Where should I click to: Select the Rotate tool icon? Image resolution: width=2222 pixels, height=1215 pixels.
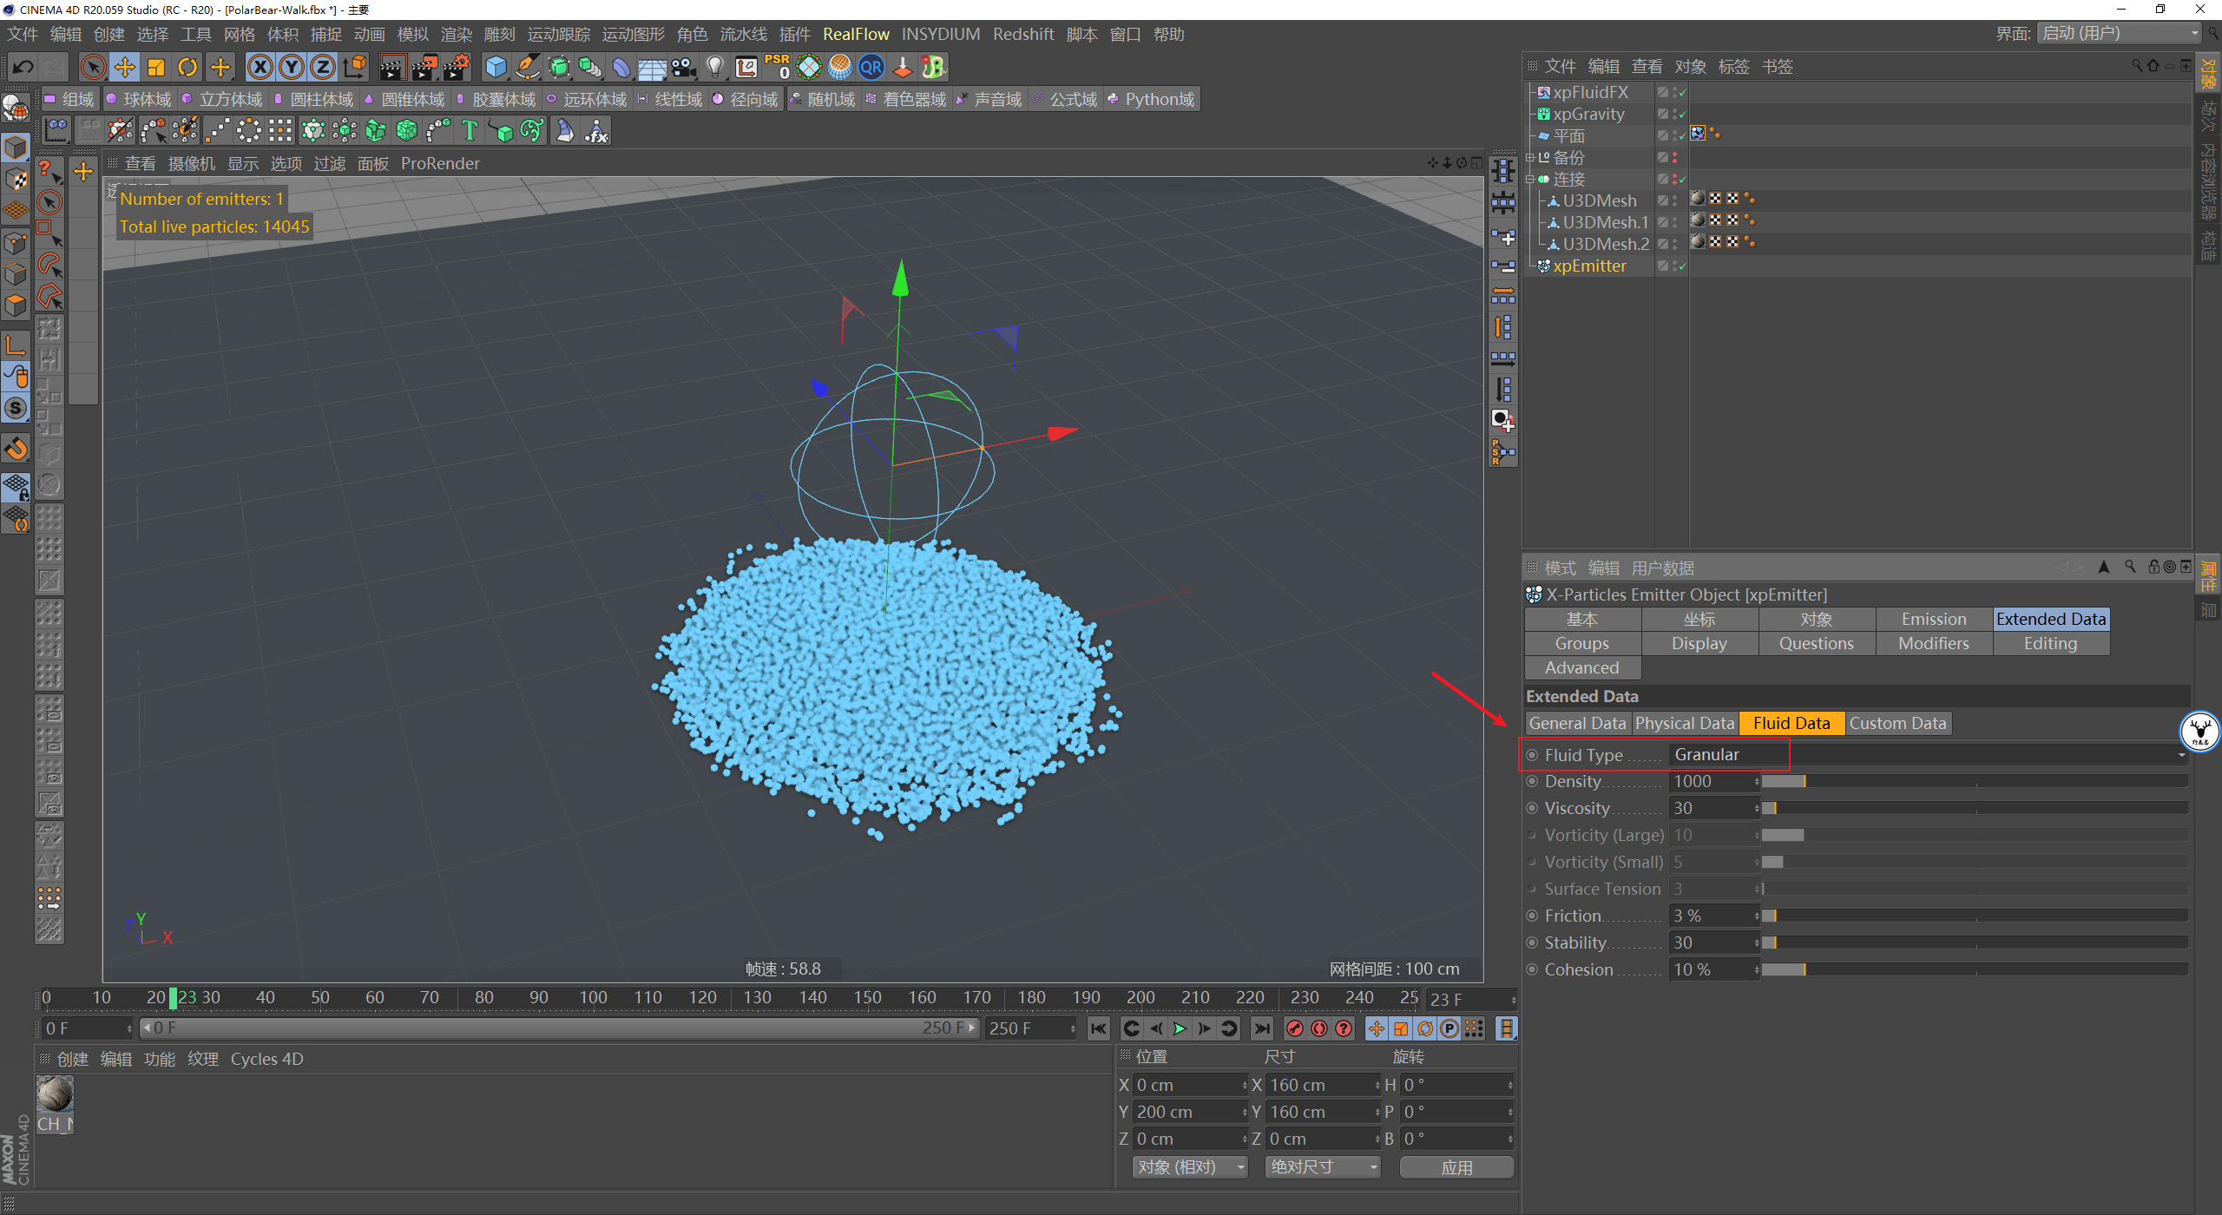click(x=187, y=67)
